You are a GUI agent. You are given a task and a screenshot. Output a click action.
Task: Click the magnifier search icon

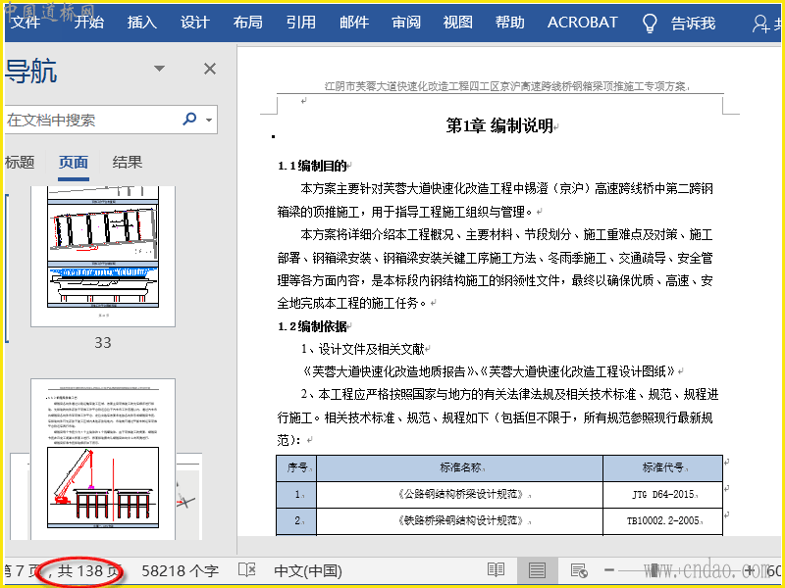point(189,119)
